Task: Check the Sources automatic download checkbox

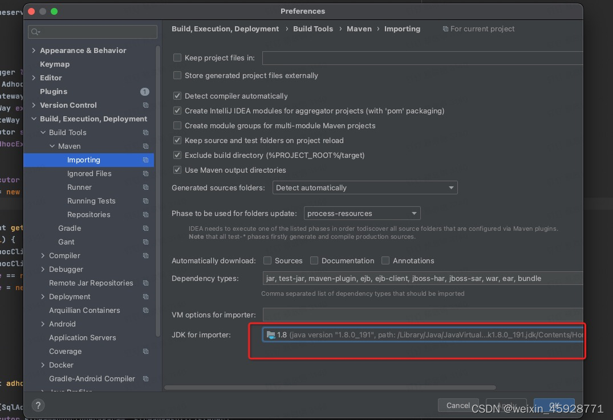Action: click(x=267, y=260)
